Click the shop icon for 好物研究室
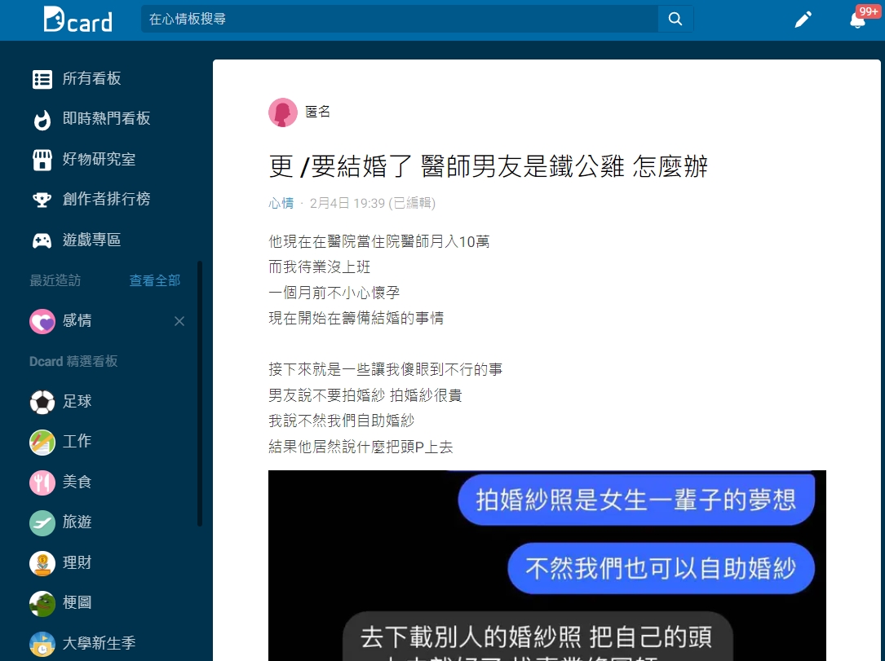The image size is (885, 661). (42, 160)
